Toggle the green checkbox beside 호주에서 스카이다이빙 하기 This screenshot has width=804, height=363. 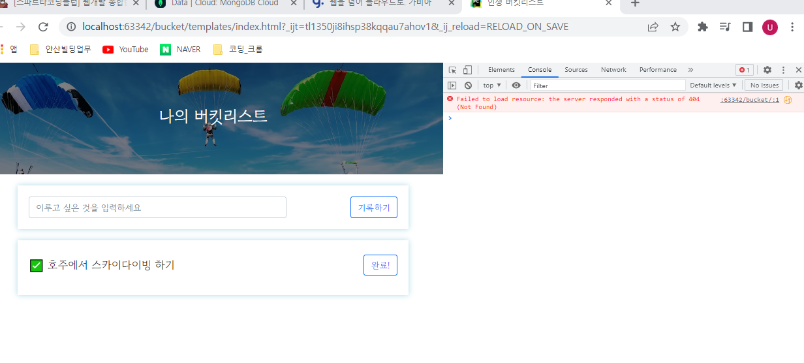coord(37,266)
